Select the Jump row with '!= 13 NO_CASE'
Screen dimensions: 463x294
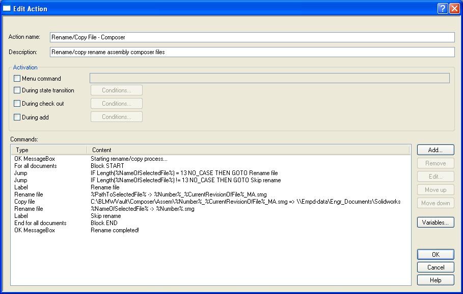(211, 180)
